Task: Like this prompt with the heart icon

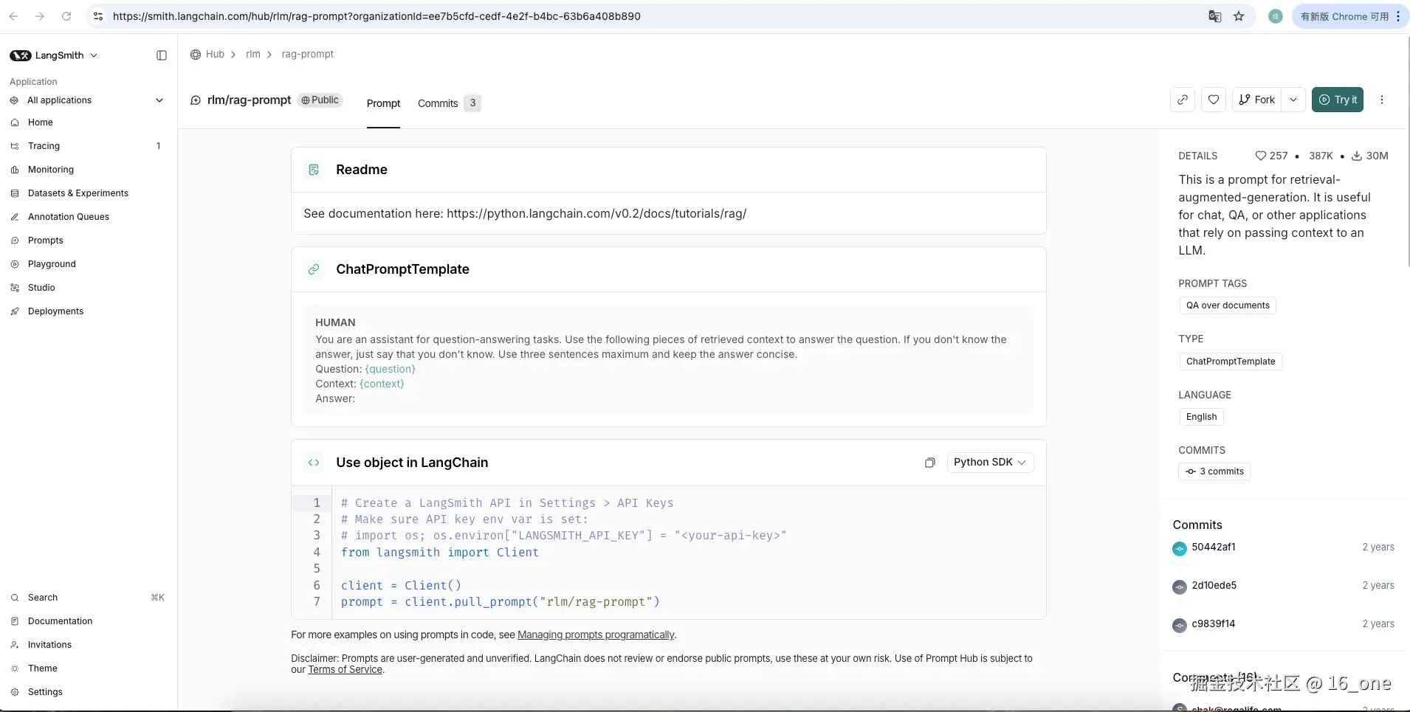Action: tap(1214, 100)
